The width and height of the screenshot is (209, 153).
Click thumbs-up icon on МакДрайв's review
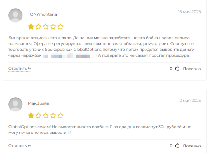[x=177, y=145]
